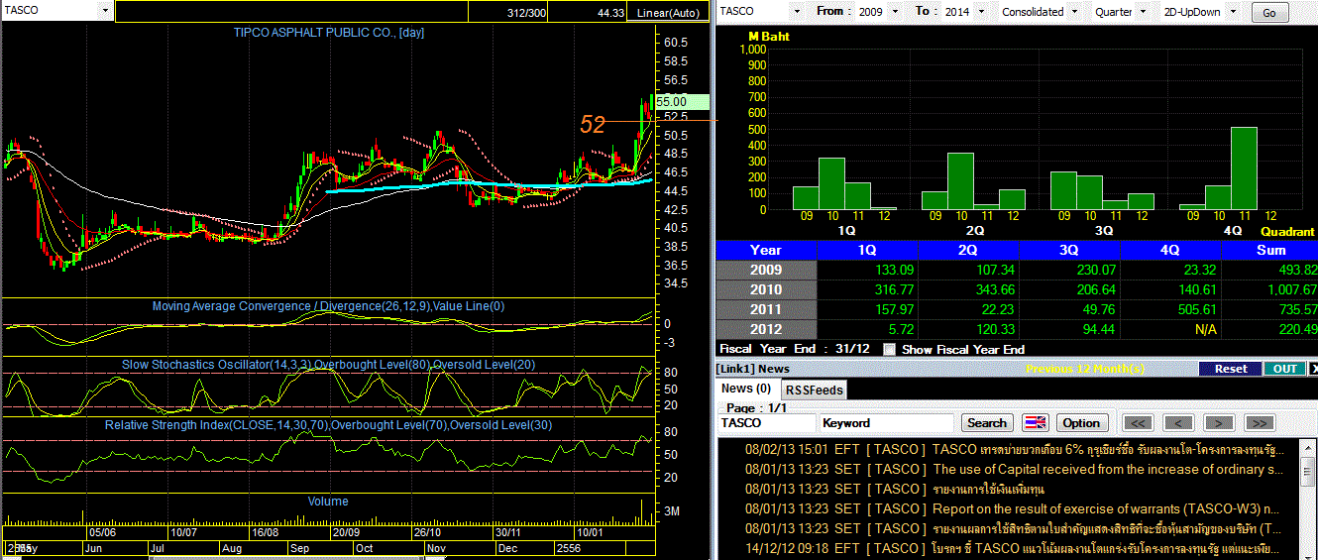1318x560 pixels.
Task: Open news 'Report on the result of exercise of warrants'
Action: point(1011,508)
